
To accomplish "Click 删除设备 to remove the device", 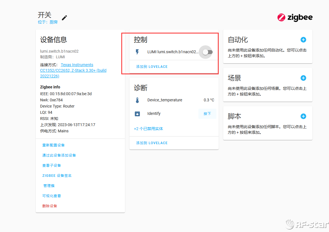I will tap(50, 206).
